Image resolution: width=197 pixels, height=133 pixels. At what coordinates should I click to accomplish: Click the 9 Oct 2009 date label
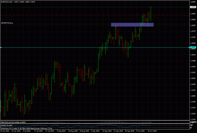pos(141,131)
